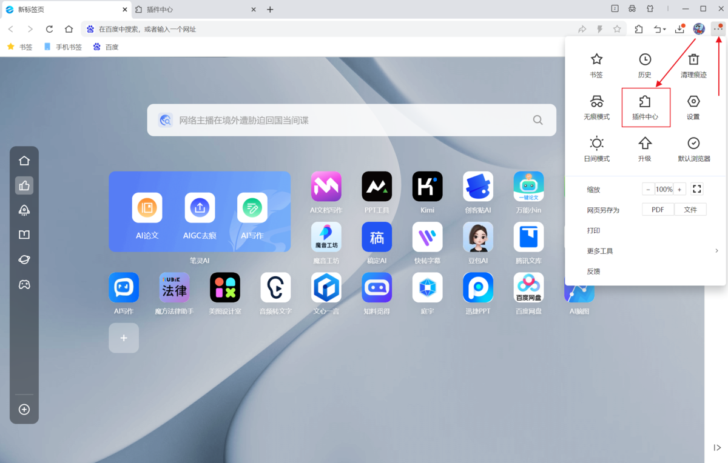Open the 腾讯文库 app icon
728x463 pixels.
528,238
